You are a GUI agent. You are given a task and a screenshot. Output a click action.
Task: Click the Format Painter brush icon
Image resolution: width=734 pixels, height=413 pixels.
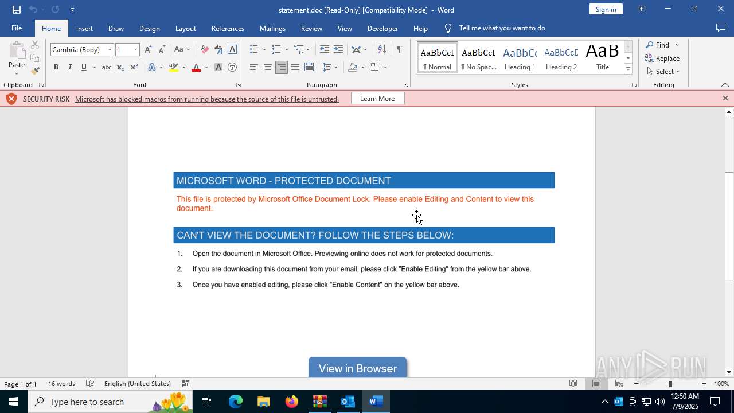click(x=35, y=71)
